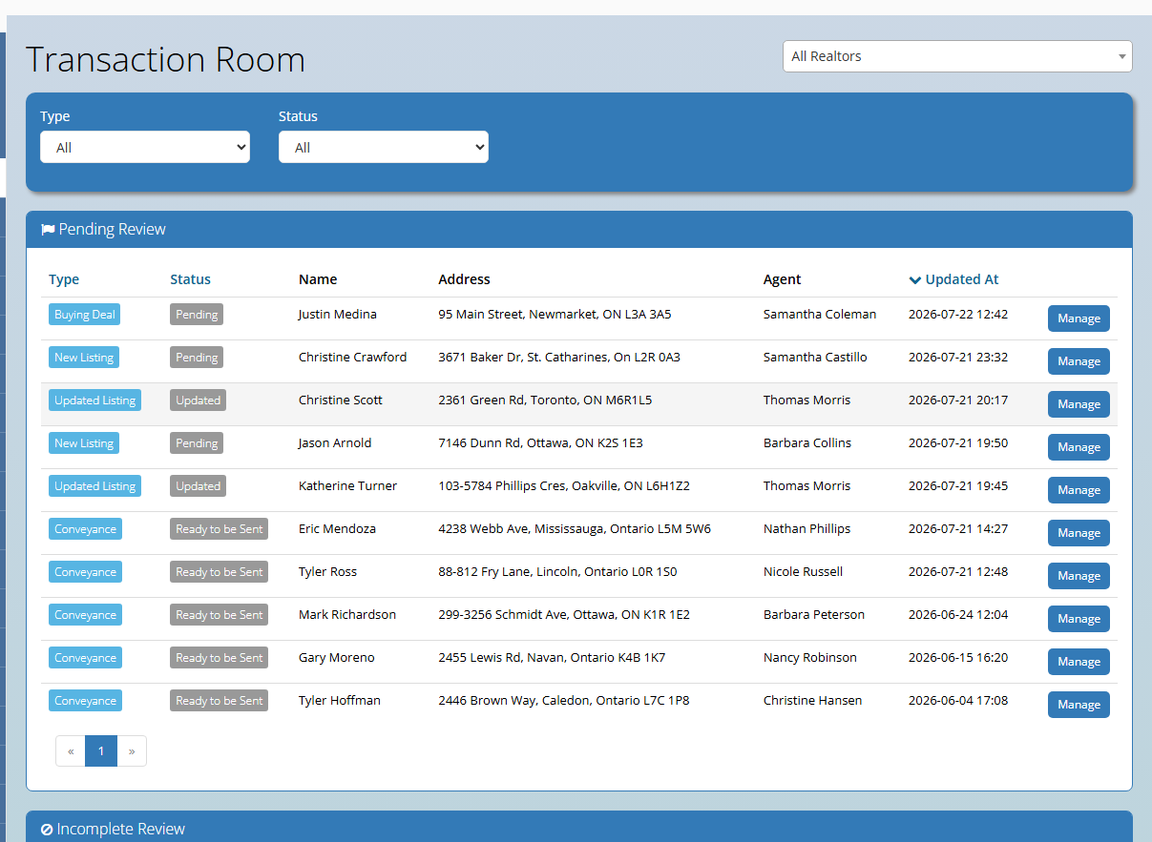Click timestamp 2026-06-04 17:08
Viewport: 1152px width, 842px height.
[958, 700]
